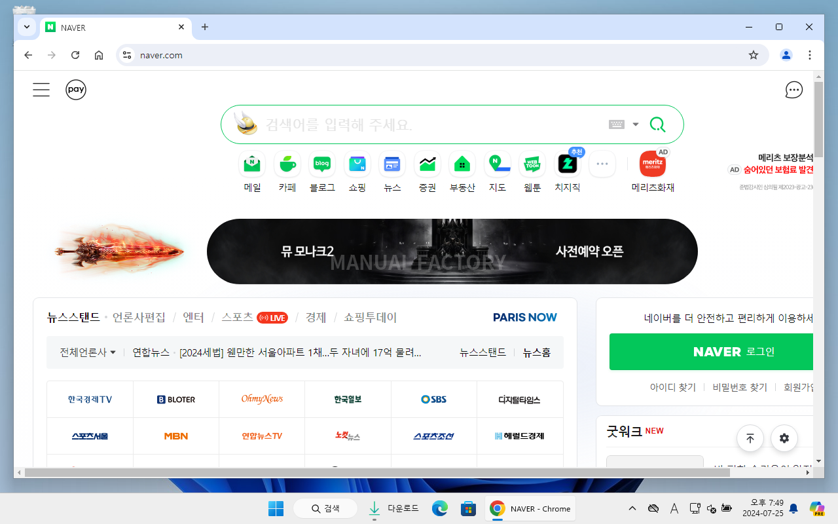This screenshot has height=524, width=838.
Task: Select the 스포츠 LIVE tab
Action: (255, 318)
